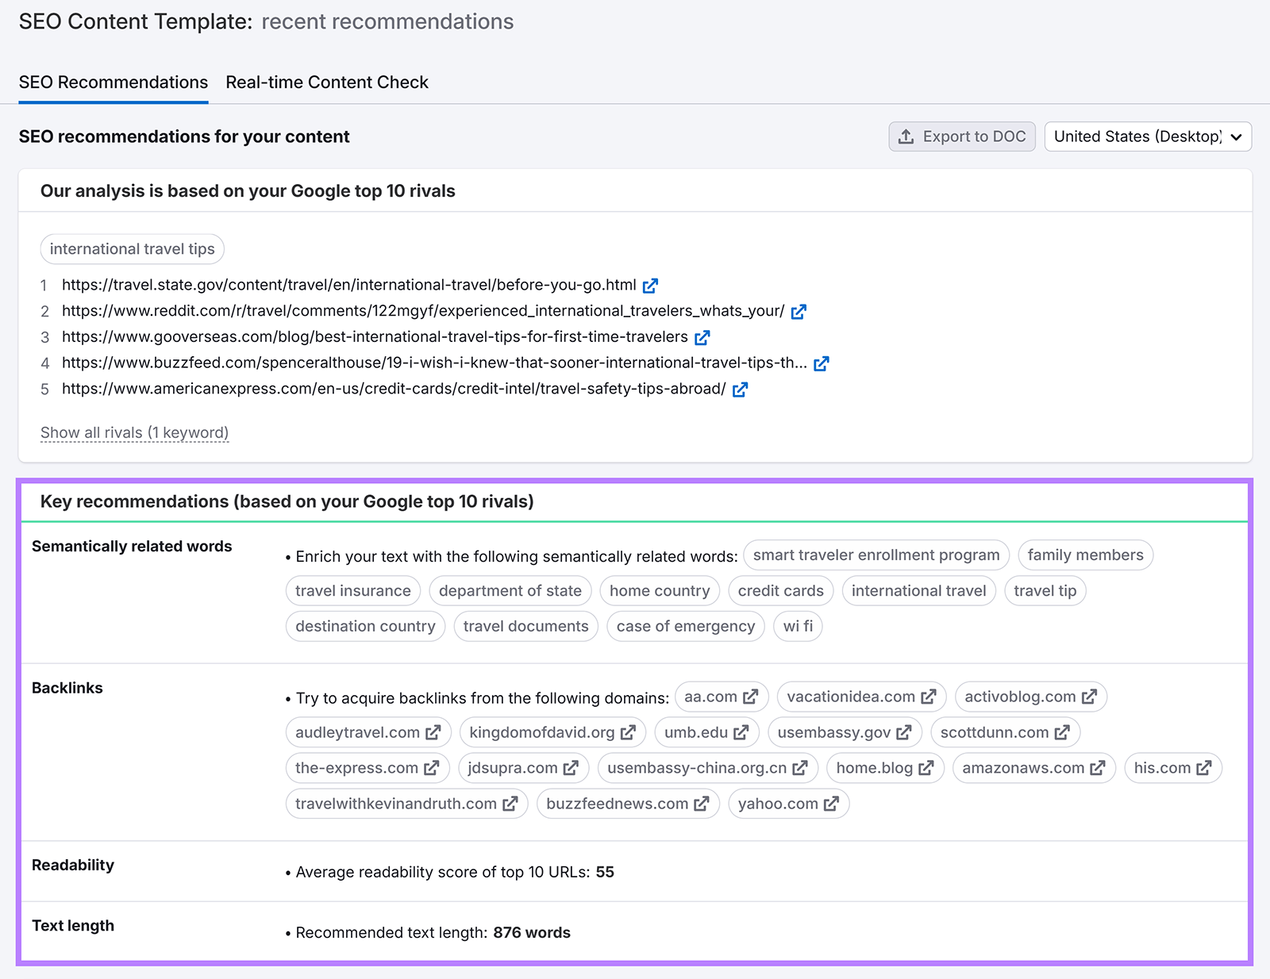Click the upload icon on Export to DOC

906,136
